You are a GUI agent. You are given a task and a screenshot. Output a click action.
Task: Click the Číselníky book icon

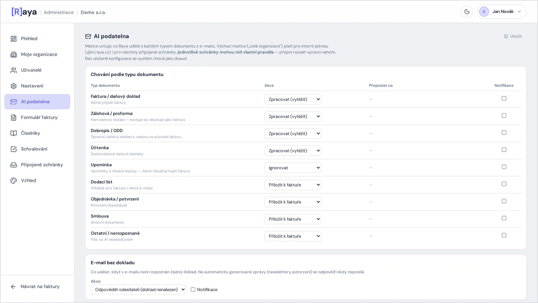click(13, 133)
